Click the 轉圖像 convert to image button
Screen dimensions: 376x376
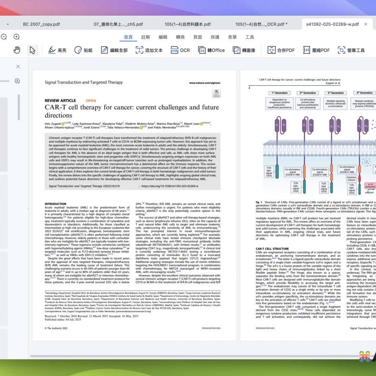coord(243,50)
